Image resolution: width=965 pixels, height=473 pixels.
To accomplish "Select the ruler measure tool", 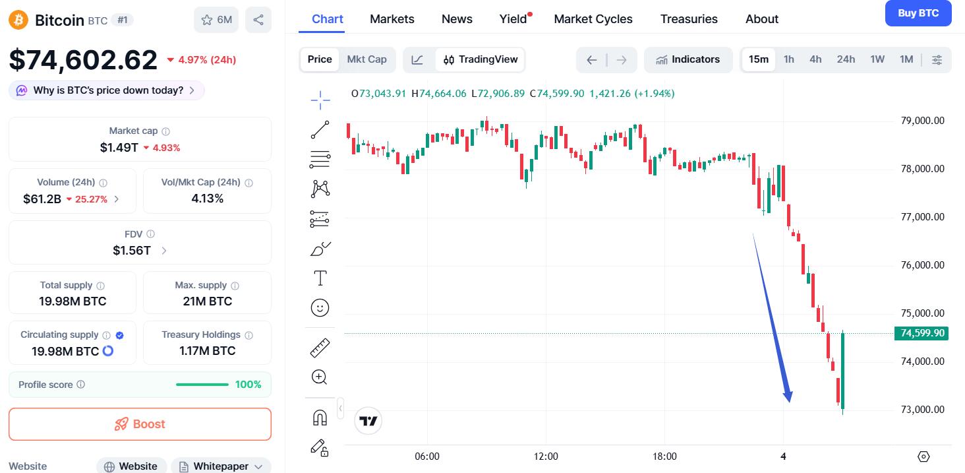I will 320,348.
